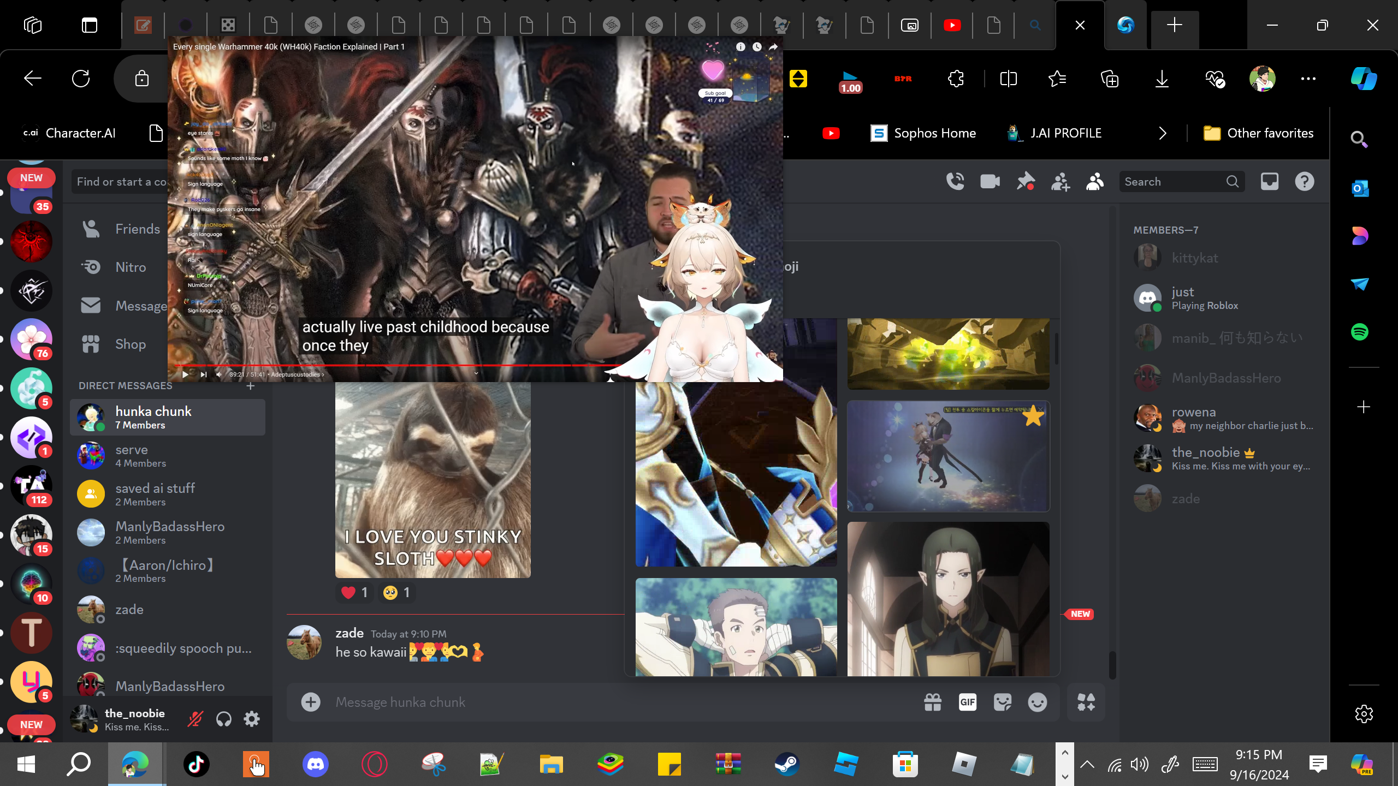
Task: Show hidden system tray icons
Action: point(1087,764)
